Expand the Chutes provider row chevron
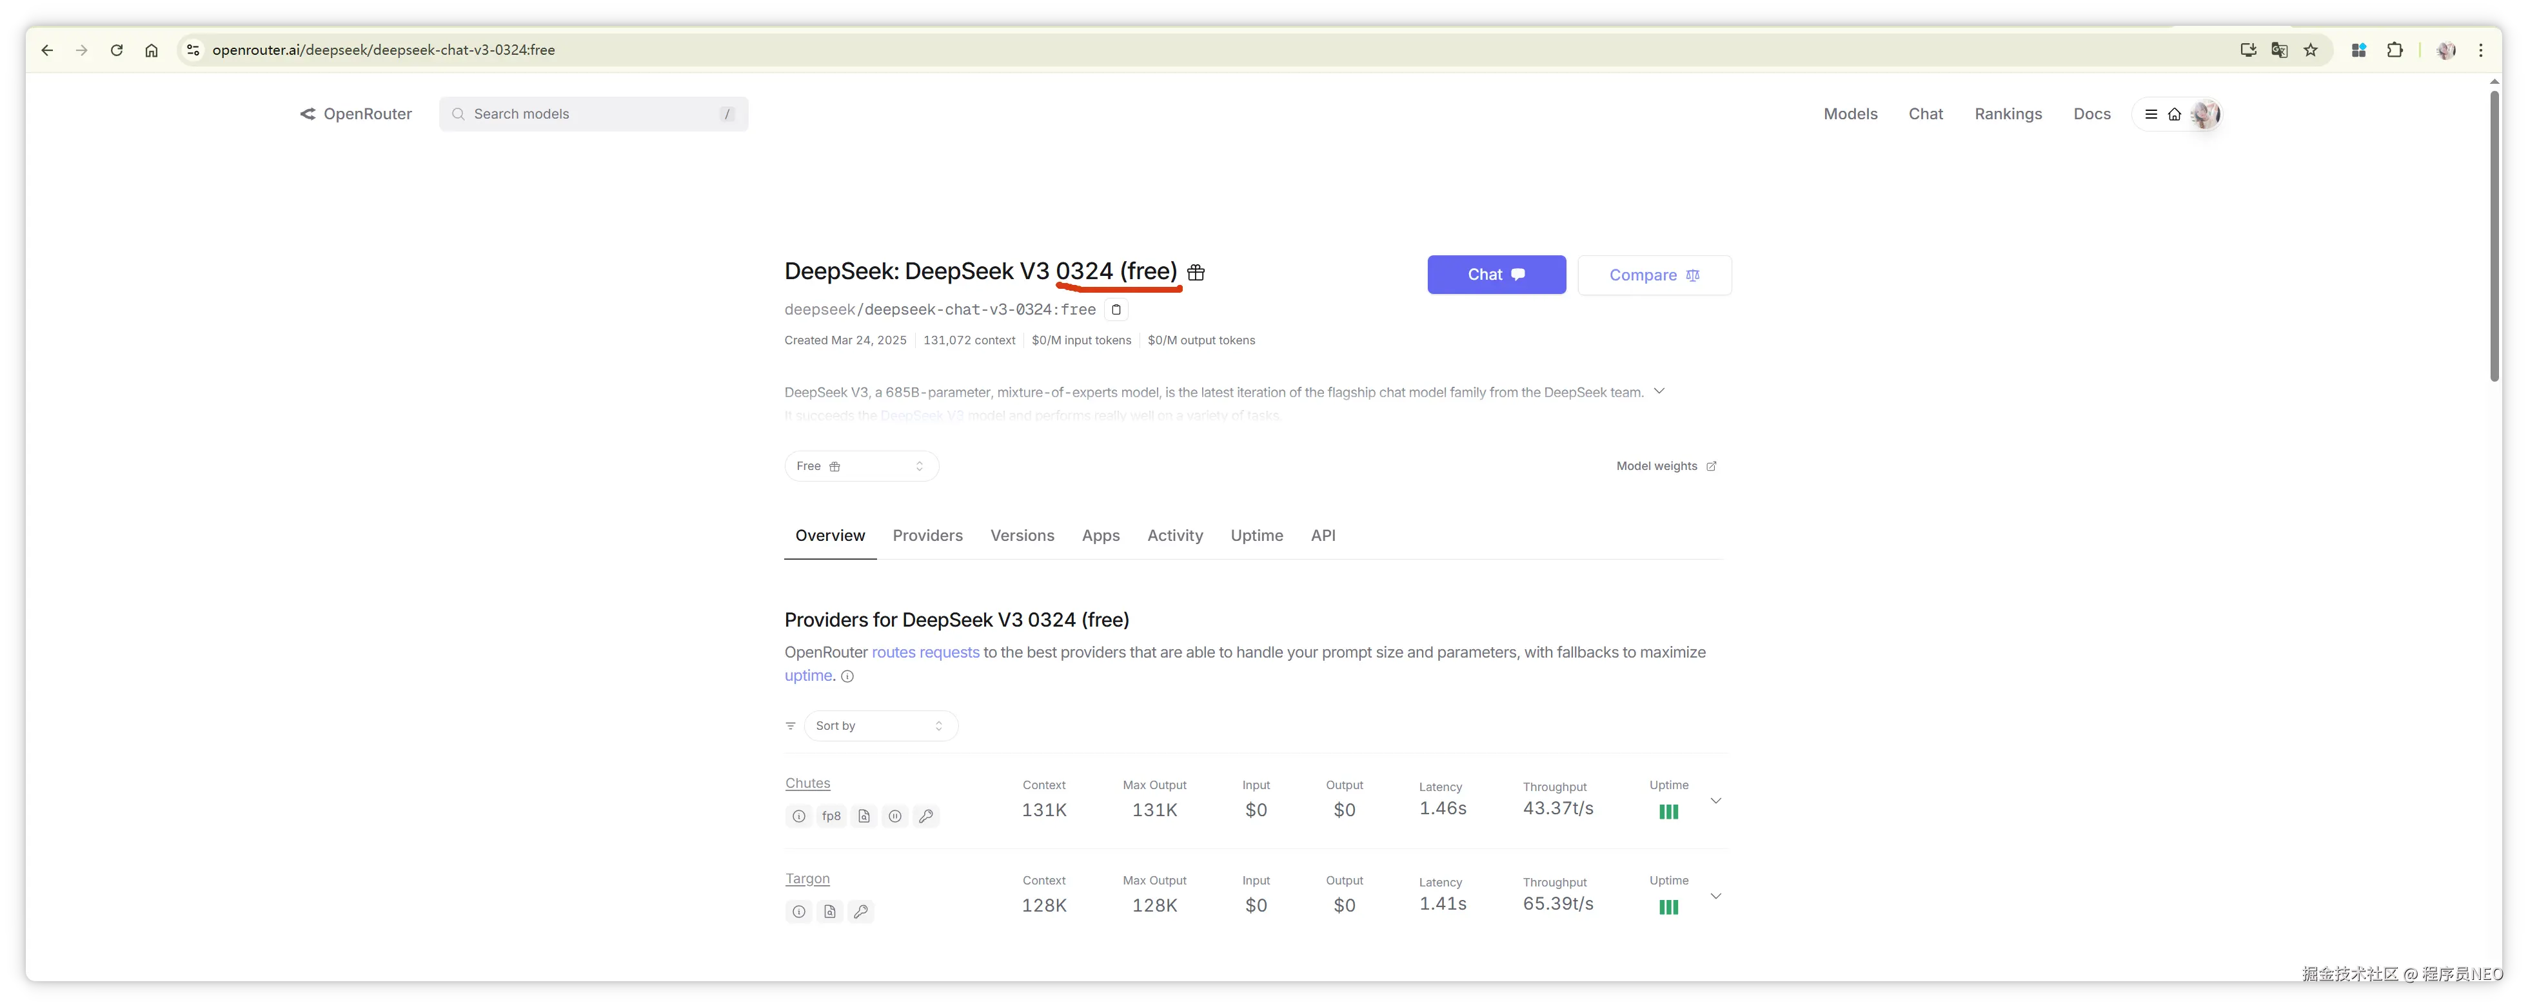2528x1007 pixels. (x=1715, y=801)
